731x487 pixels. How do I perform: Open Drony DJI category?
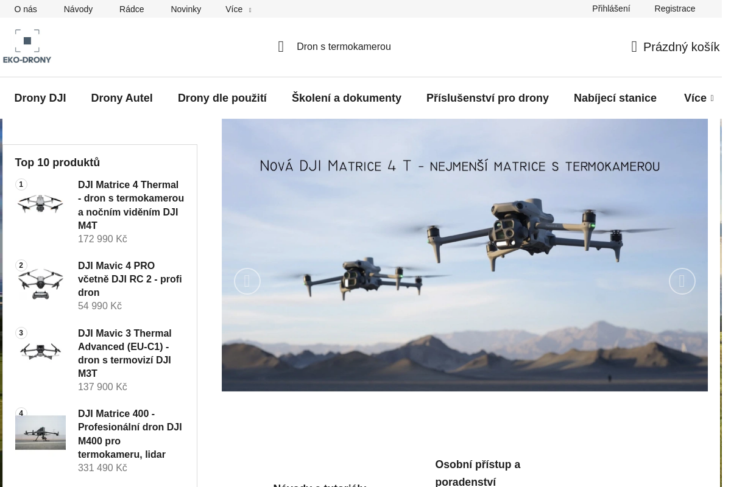click(x=40, y=98)
